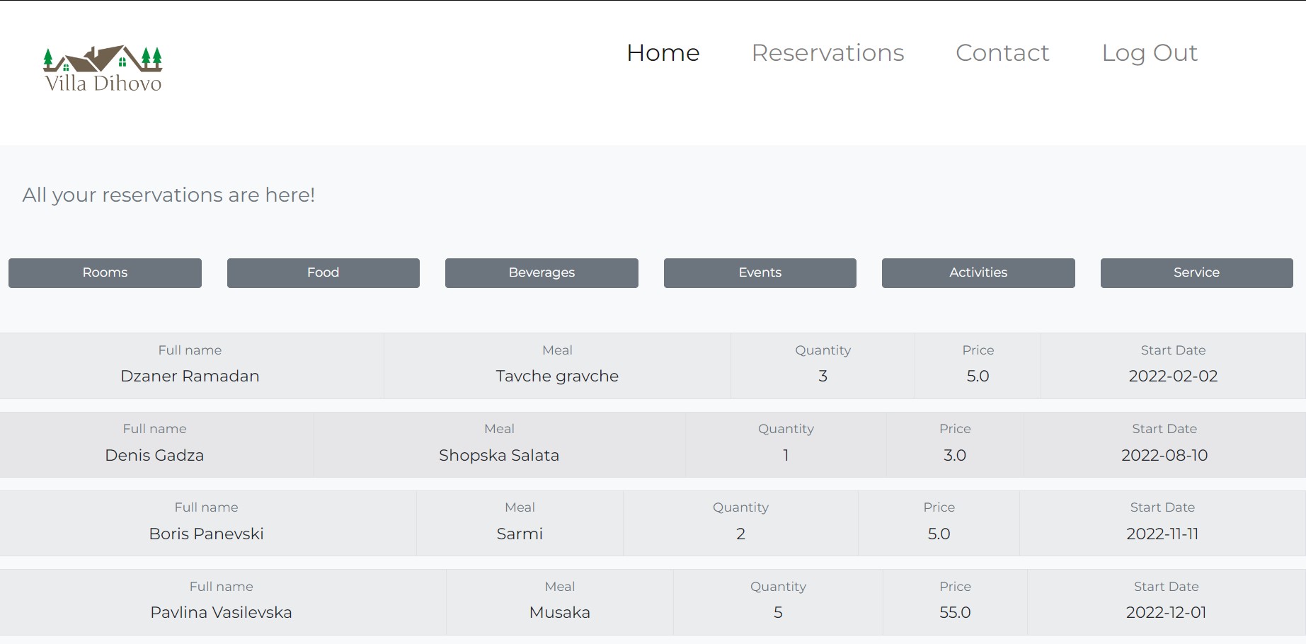Click the Shopska Salata meal entry
1306x644 pixels.
pos(499,455)
